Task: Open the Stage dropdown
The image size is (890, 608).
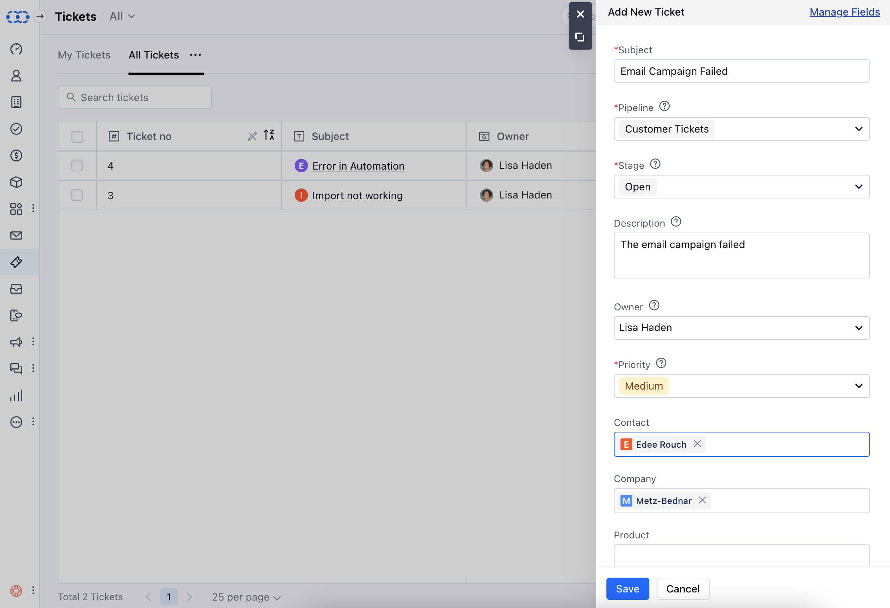Action: click(742, 187)
